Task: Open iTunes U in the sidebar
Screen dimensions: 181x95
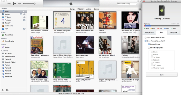Action: tap(13, 23)
